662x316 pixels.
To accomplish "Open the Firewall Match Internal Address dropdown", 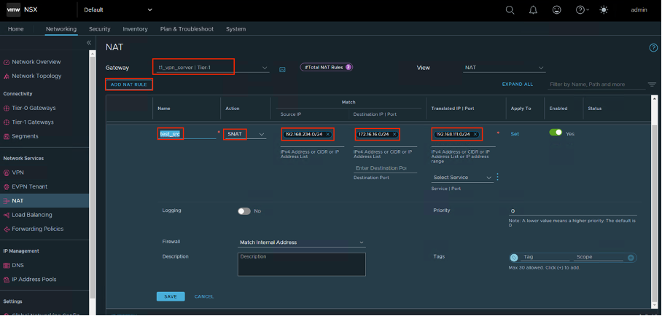I will [301, 242].
